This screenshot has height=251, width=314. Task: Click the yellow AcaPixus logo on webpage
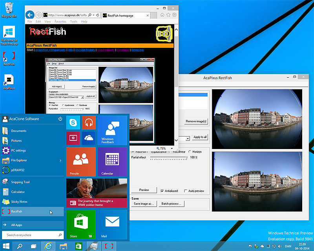[164, 33]
